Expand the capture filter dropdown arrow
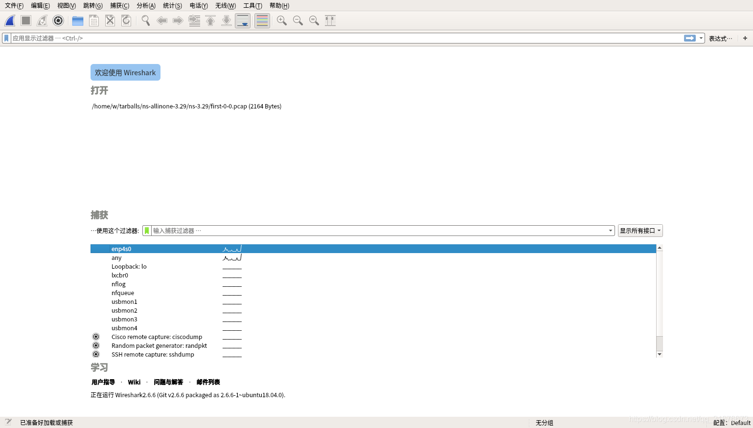 click(x=611, y=231)
